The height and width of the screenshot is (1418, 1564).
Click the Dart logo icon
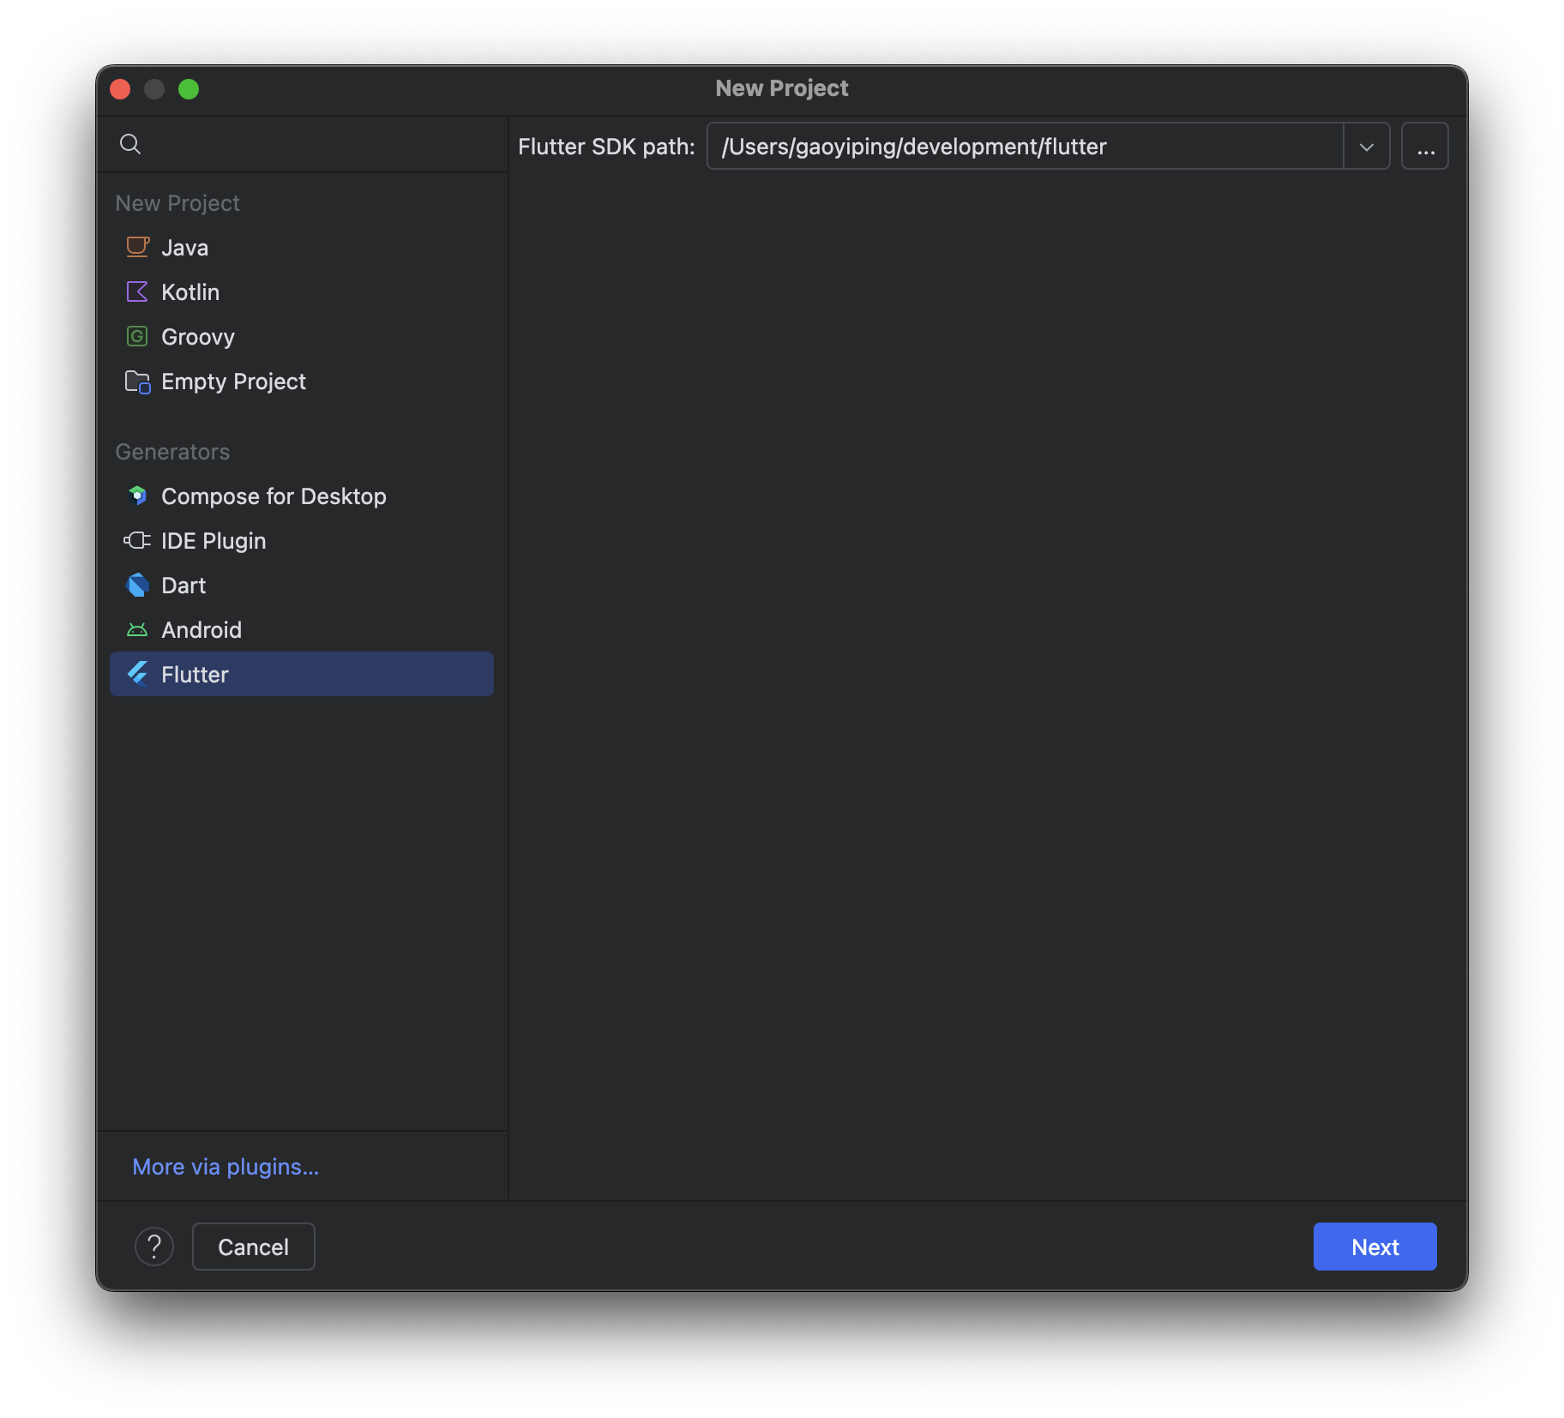(137, 586)
